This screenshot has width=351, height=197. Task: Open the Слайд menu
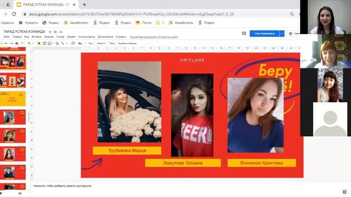[60, 37]
